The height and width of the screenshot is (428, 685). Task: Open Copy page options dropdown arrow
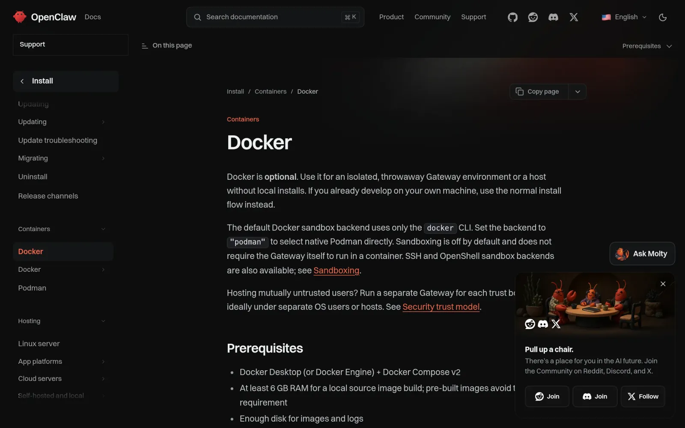[x=578, y=92]
